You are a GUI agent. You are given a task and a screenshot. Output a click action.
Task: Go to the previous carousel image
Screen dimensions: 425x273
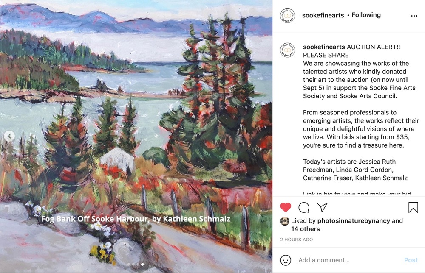click(x=9, y=136)
